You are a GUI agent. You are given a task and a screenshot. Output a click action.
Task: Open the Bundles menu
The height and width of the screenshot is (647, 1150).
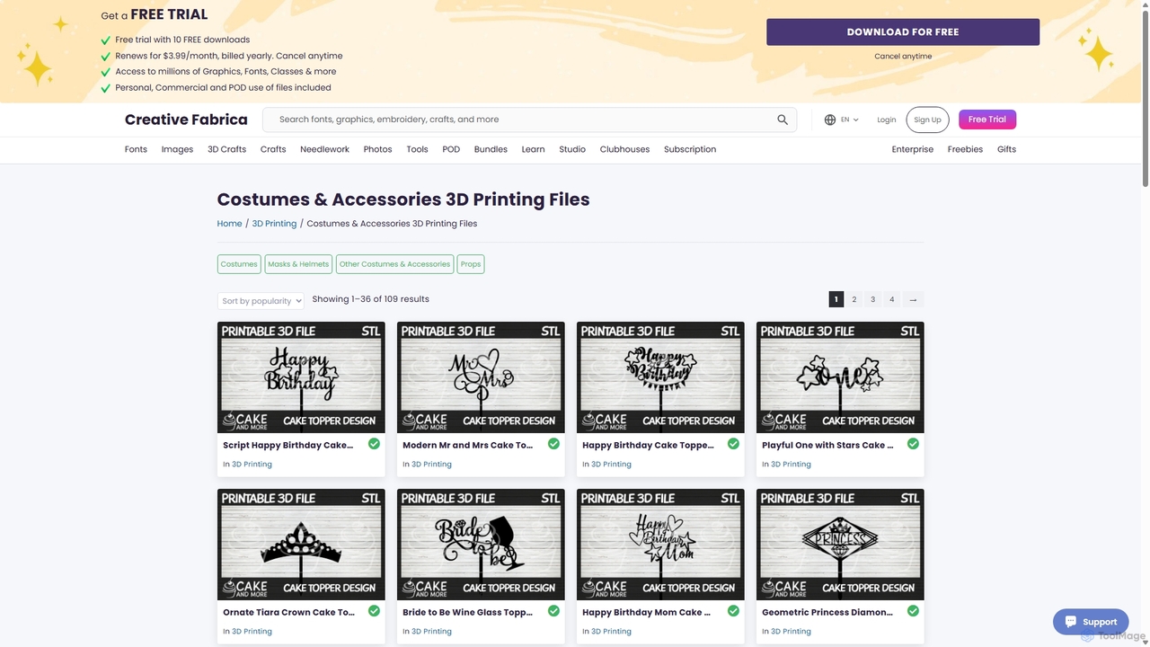coord(491,149)
